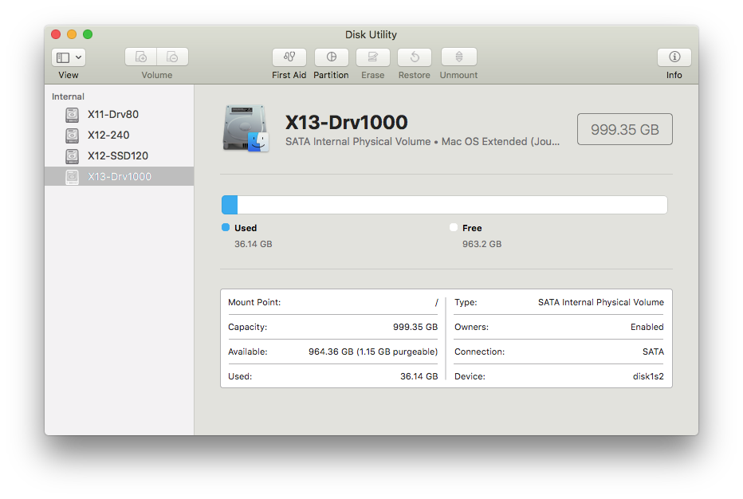The width and height of the screenshot is (743, 499).
Task: Click the X13-Drv1000 sidebar disk icon
Action: 72,177
